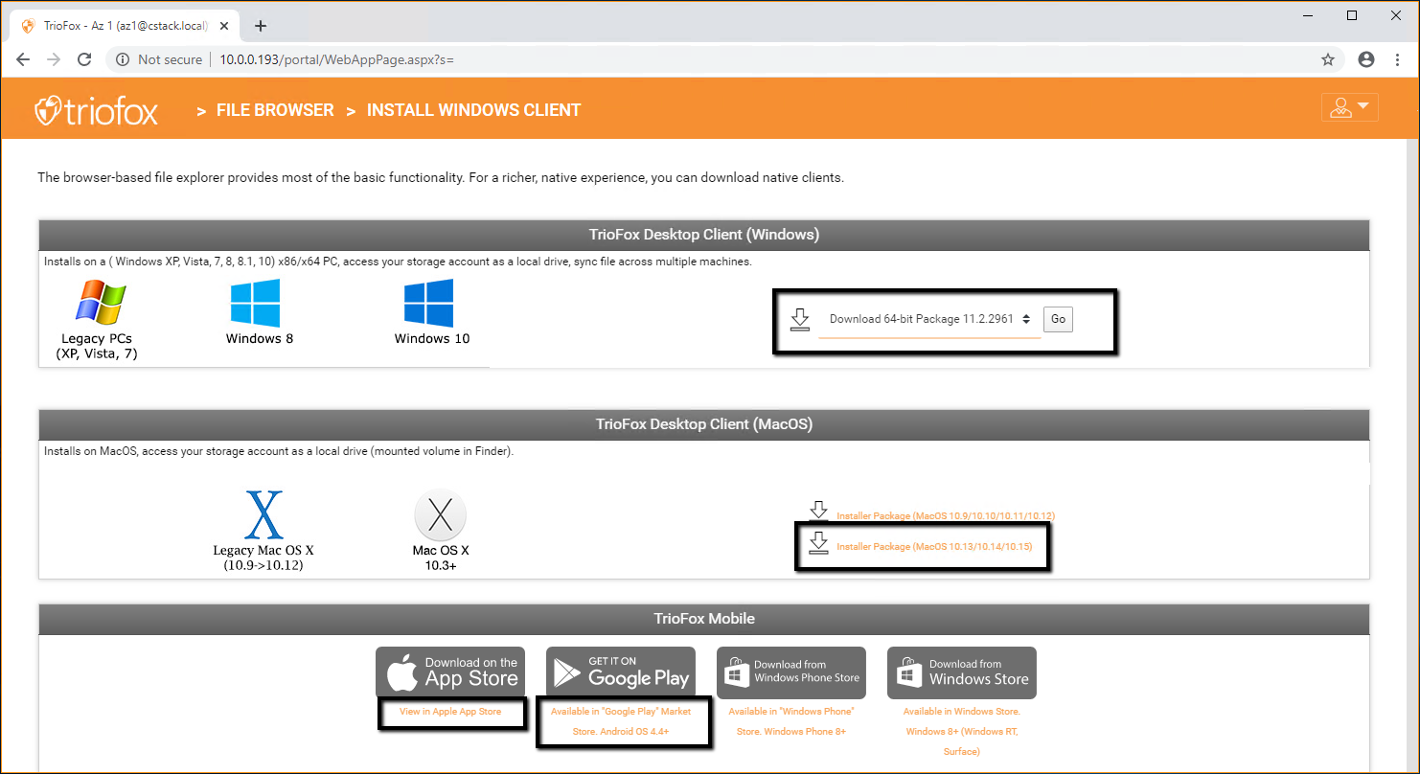Select INSTALL WINDOWS CLIENT breadcrumb
The image size is (1420, 774).
473,110
